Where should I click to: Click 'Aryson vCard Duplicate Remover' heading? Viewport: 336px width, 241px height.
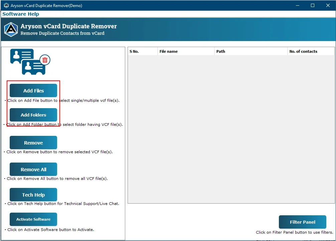tap(68, 26)
